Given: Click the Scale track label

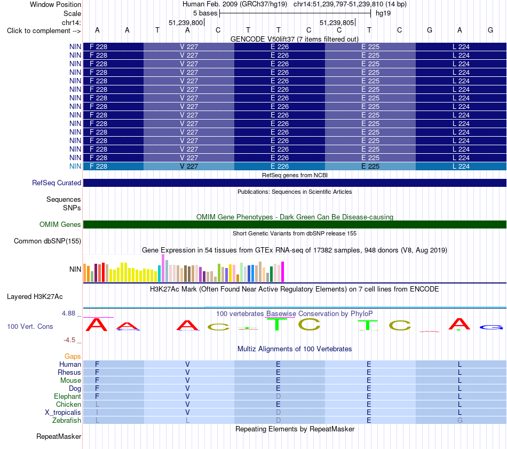Looking at the screenshot, I should 72,13.
